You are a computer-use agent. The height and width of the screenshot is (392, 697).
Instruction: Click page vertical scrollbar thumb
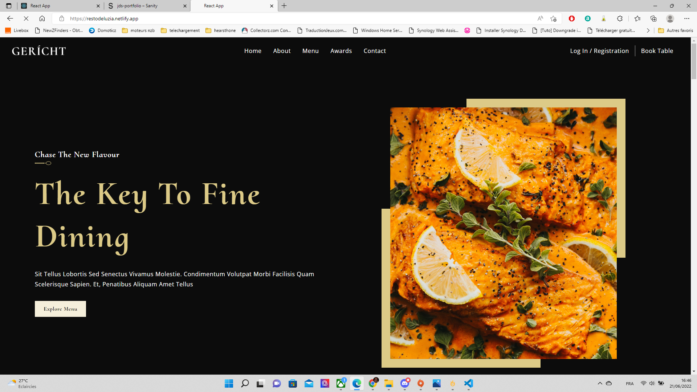point(694,62)
